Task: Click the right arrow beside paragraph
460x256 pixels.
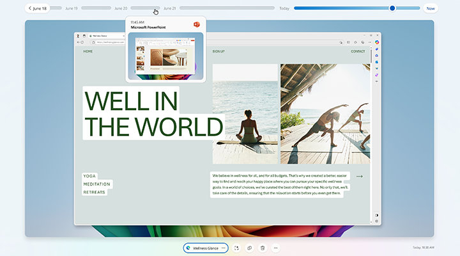Action: [x=359, y=177]
